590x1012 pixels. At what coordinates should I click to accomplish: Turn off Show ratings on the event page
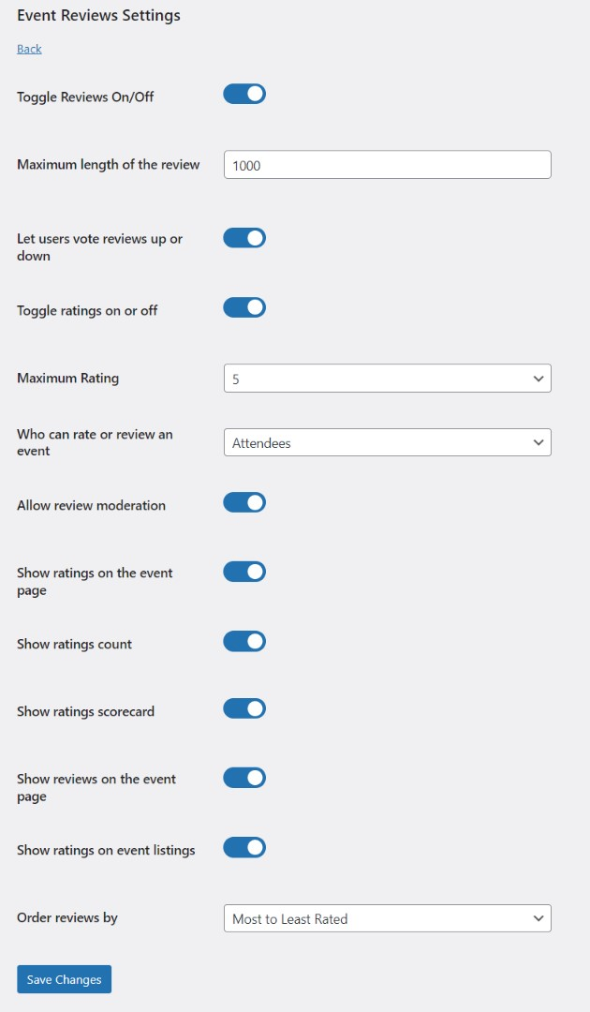tap(244, 572)
